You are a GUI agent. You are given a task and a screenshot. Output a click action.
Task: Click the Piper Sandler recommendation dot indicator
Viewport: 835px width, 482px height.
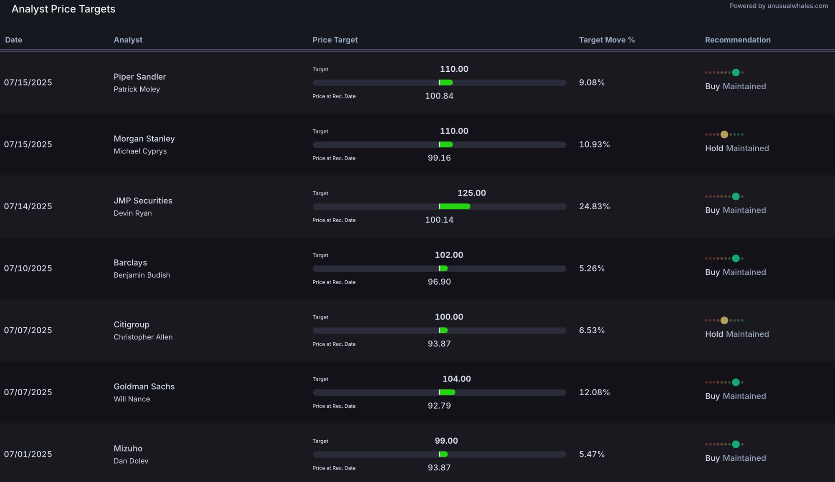[724, 73]
